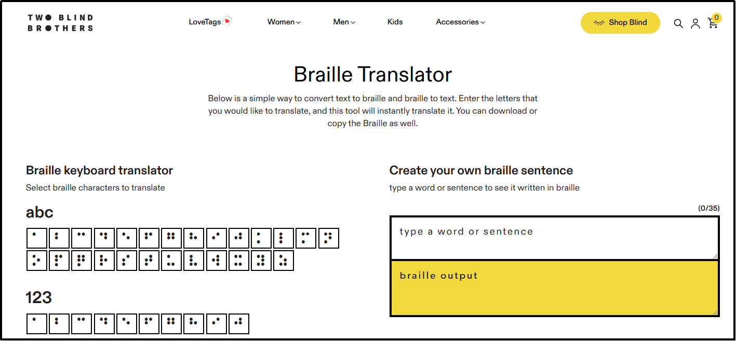Select the braille letter "a" tile
Screen dimensions: 736x341
click(36, 238)
